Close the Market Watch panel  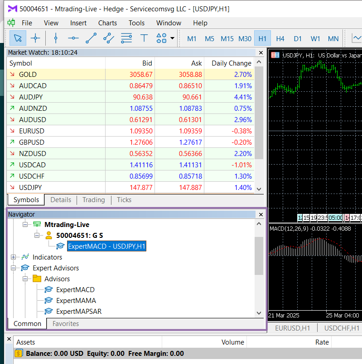tap(261, 53)
